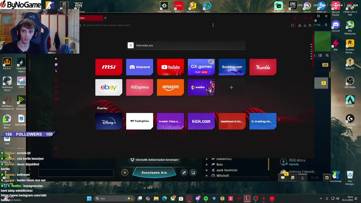Switch the League friends list view
The image size is (361, 203).
[x=320, y=56]
